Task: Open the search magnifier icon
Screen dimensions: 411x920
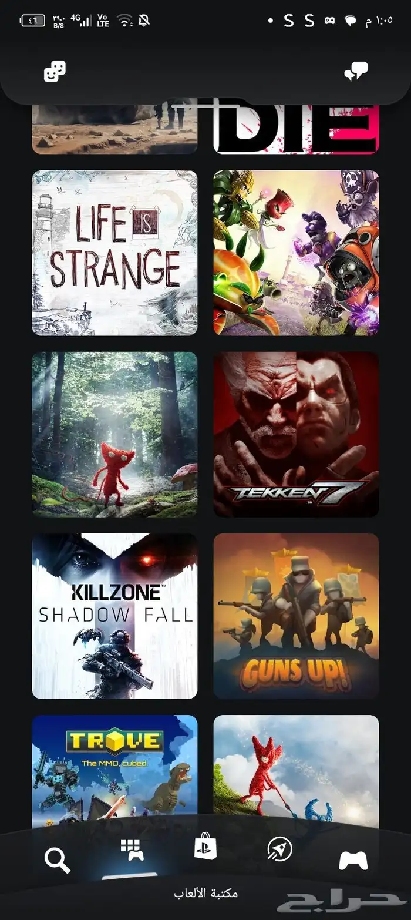Action: [x=57, y=861]
